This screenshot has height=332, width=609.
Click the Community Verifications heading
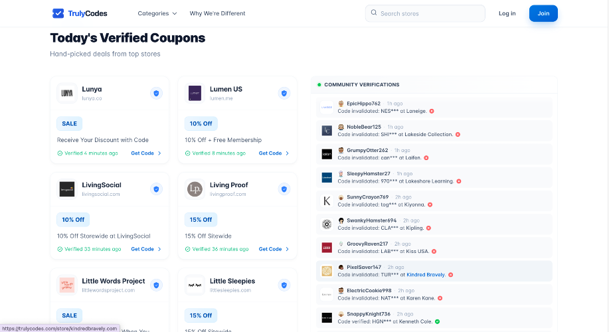click(361, 84)
